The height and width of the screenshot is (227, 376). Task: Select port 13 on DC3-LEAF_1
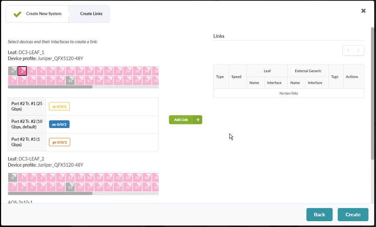click(70, 81)
